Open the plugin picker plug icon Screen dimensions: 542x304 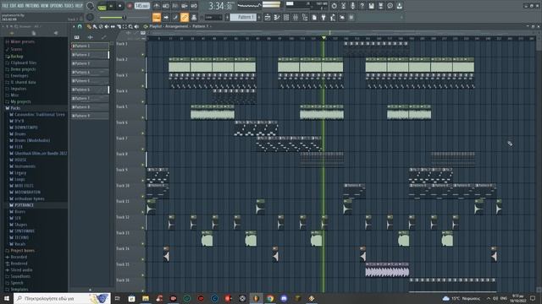point(324,17)
